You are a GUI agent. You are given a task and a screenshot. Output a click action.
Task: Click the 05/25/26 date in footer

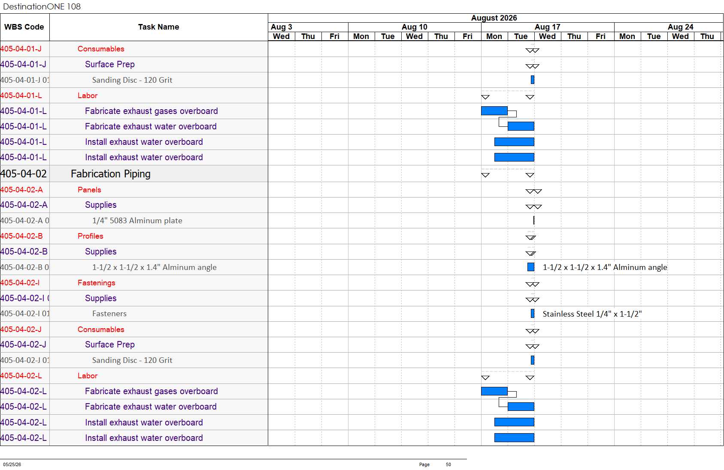pos(12,464)
